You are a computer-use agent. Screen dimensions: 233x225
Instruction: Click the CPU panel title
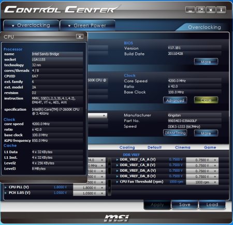[9, 37]
